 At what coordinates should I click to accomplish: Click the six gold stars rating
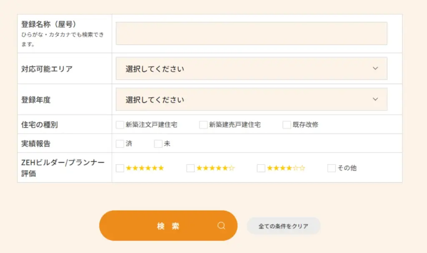click(x=145, y=168)
